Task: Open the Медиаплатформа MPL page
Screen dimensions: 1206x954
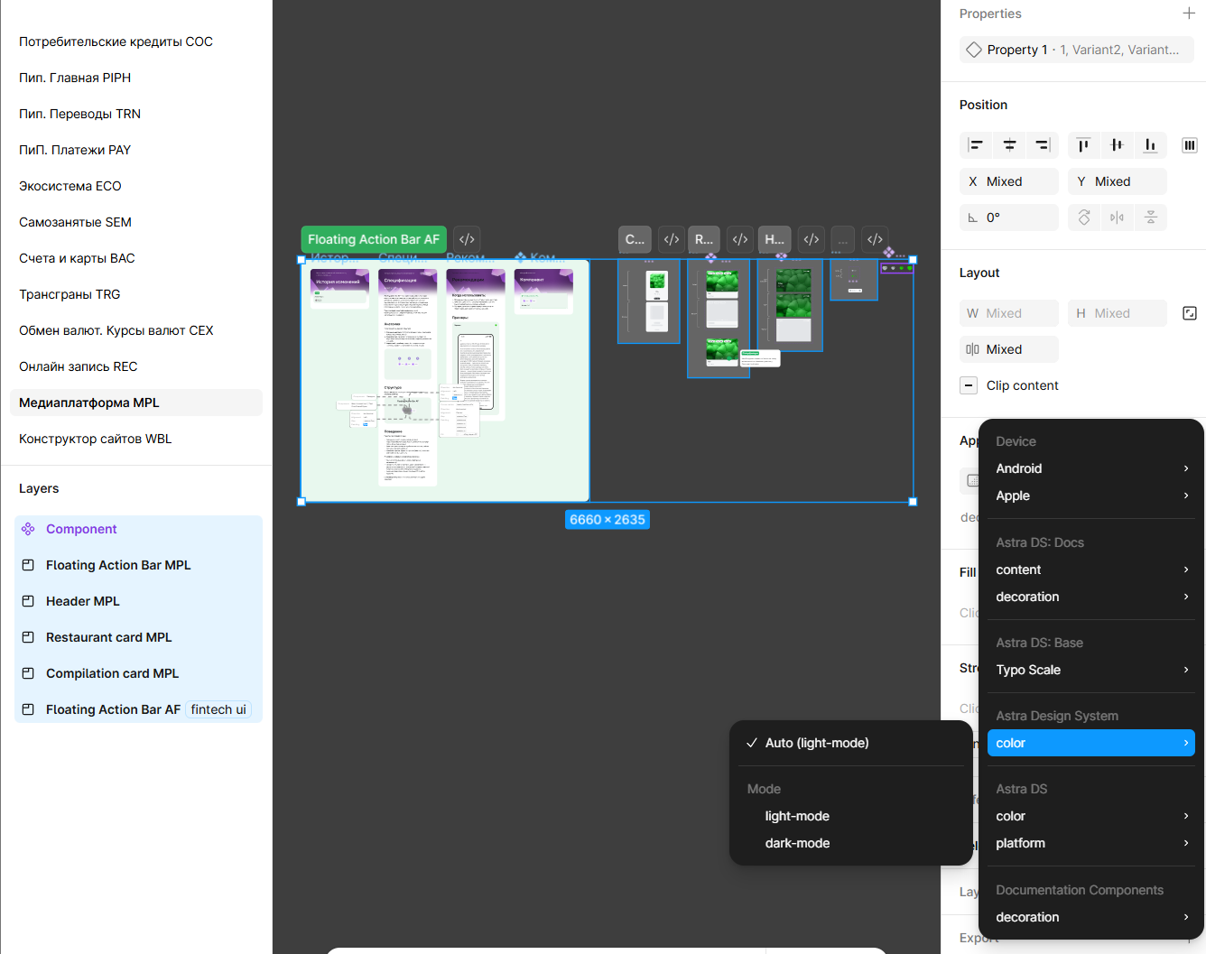Action: 136,403
